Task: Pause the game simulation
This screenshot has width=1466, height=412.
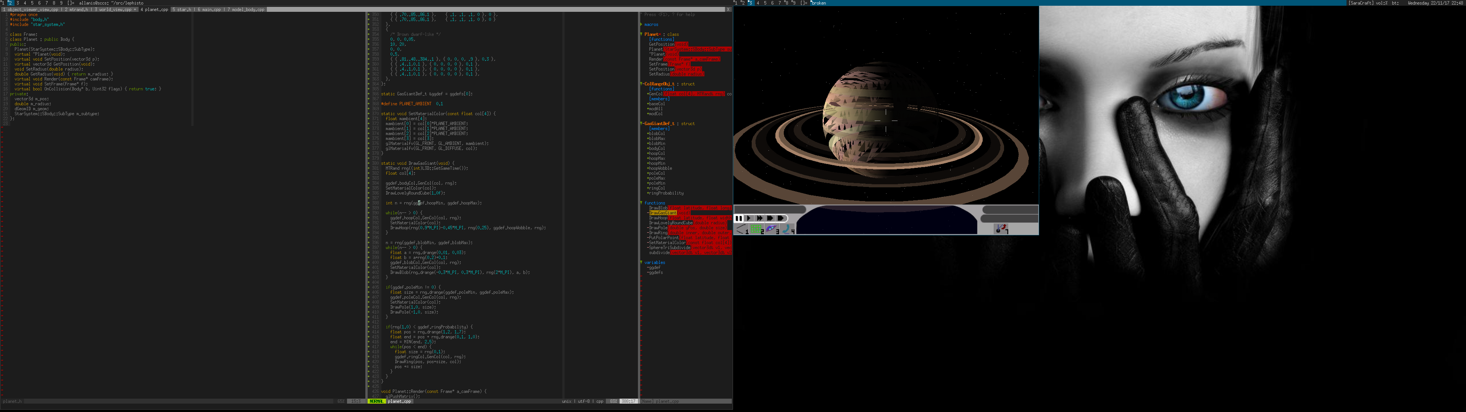Action: pyautogui.click(x=739, y=218)
